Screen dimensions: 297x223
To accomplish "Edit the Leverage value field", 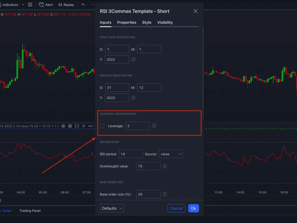I will 137,126.
